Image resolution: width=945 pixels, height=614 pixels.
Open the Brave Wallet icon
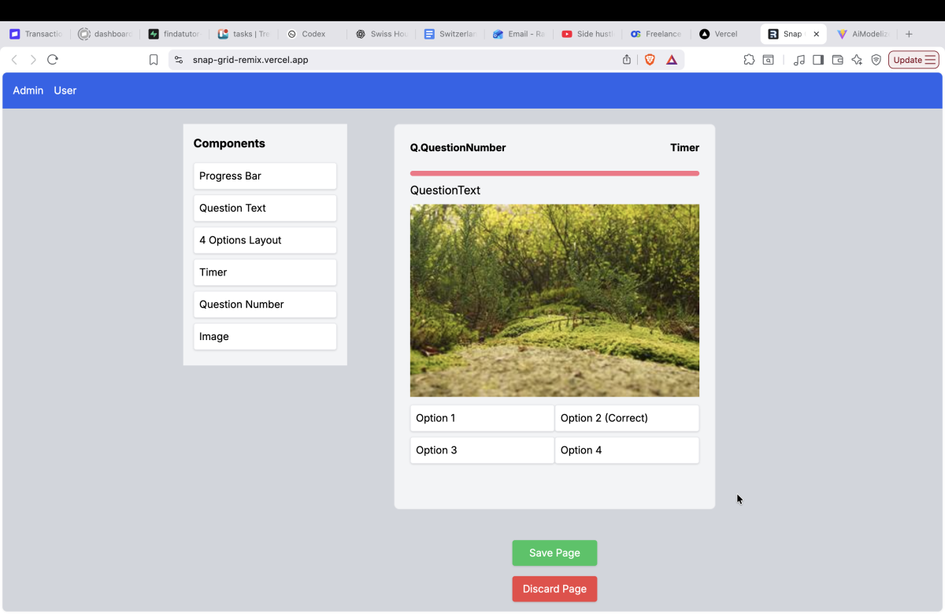837,60
